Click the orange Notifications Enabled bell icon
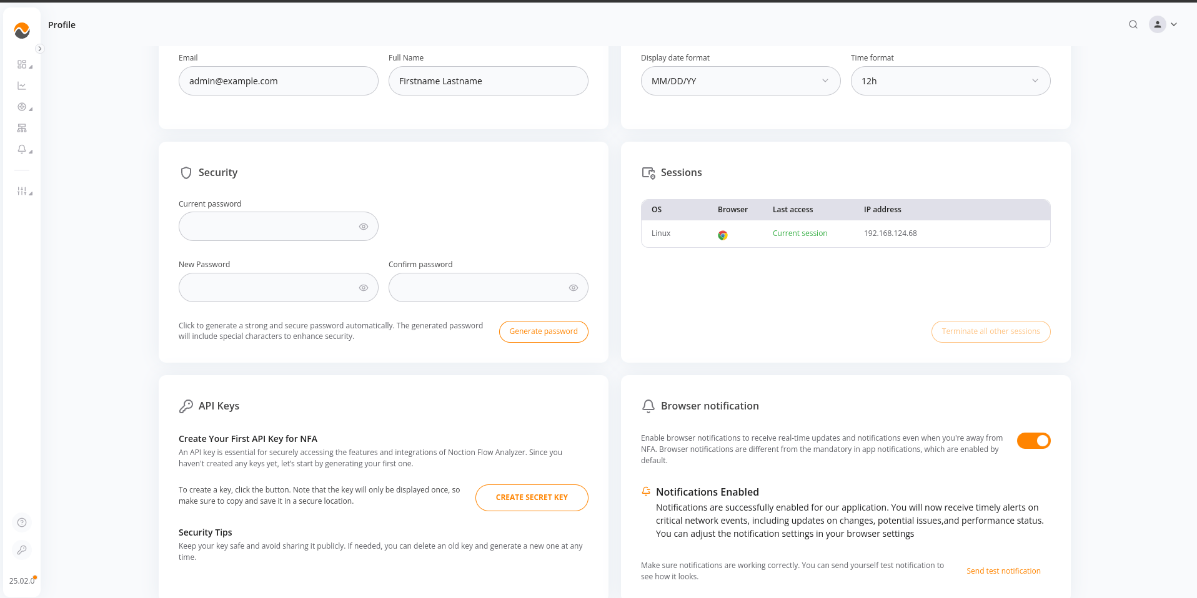Viewport: 1197px width, 598px height. 646,492
